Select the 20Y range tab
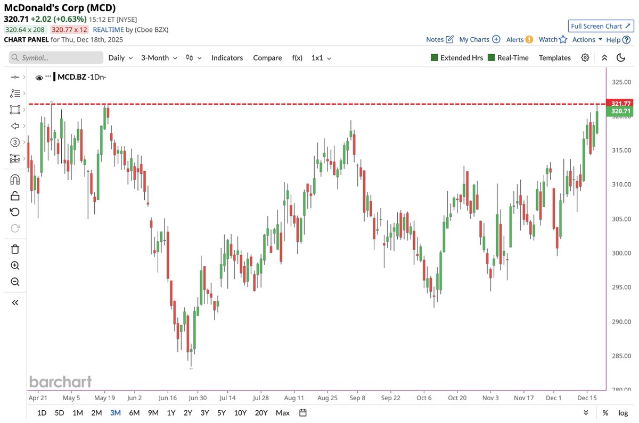 coord(261,412)
